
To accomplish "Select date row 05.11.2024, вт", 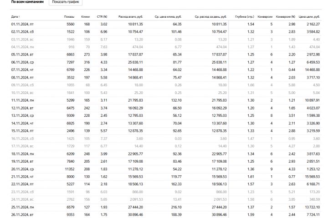I will [22, 54].
